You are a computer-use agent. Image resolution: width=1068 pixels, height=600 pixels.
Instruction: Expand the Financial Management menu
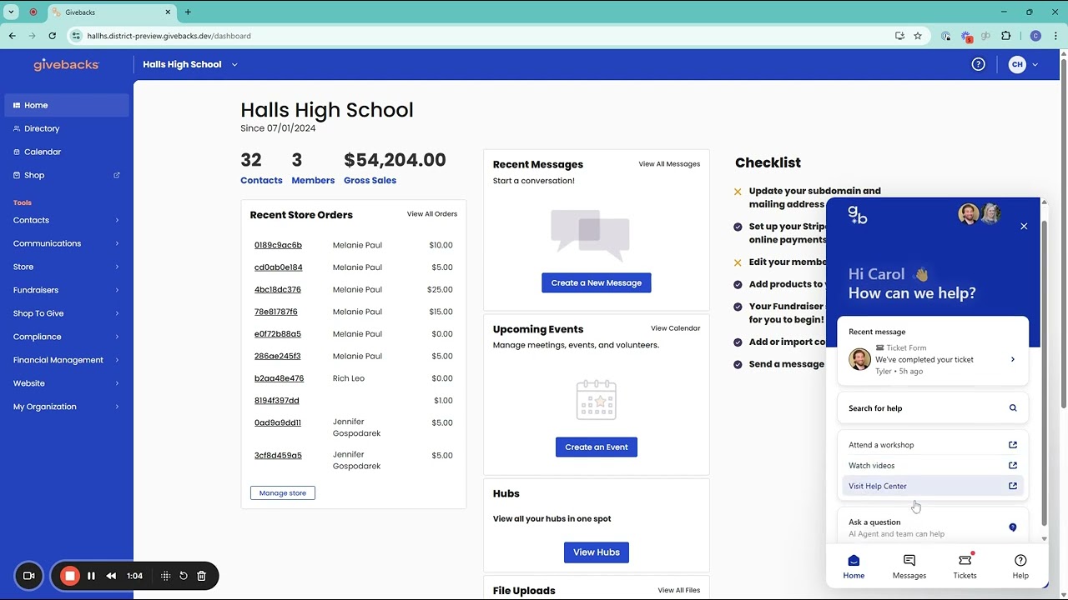click(67, 360)
